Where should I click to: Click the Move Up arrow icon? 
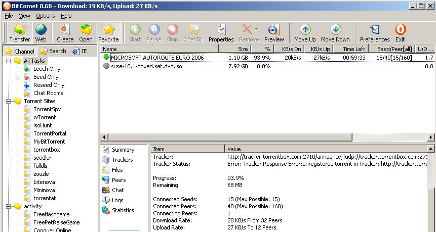pos(305,29)
